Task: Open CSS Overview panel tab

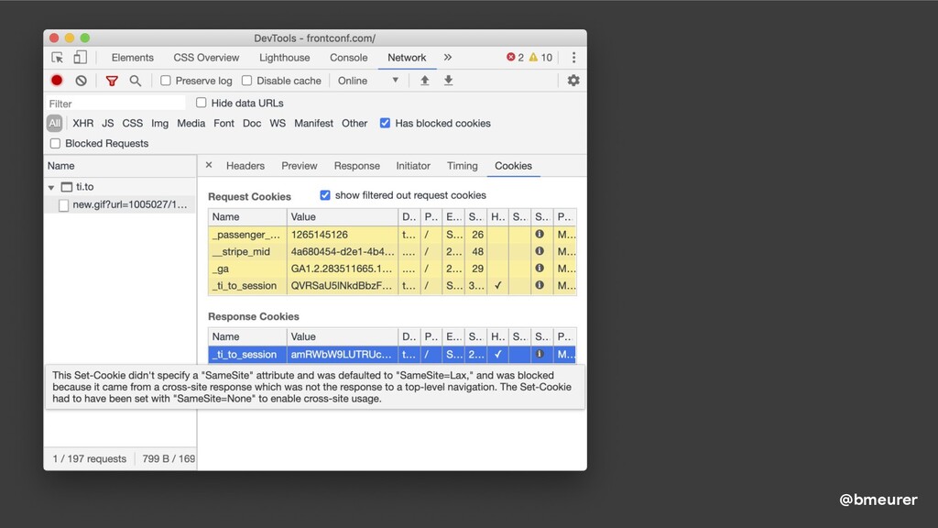Action: point(206,58)
